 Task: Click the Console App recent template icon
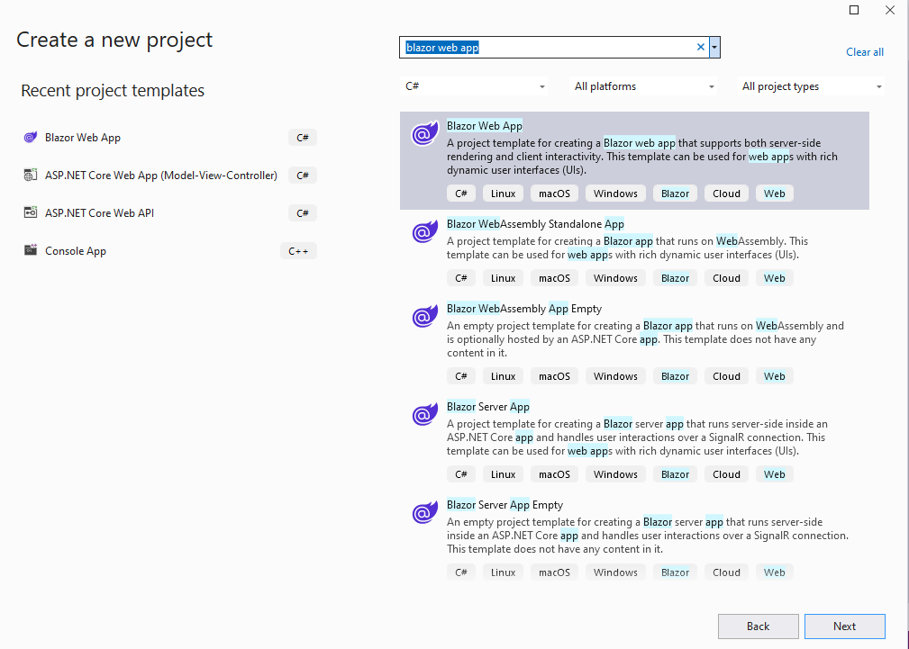(30, 250)
